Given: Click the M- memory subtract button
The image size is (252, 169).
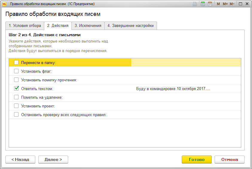Looking at the screenshot, I should coord(232,4).
